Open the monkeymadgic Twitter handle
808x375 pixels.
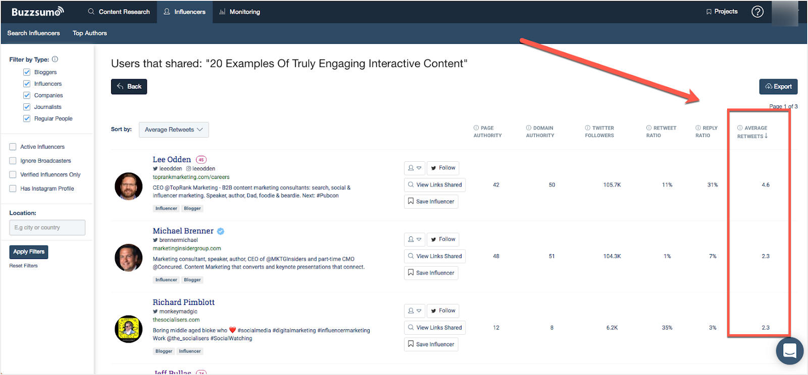pyautogui.click(x=175, y=311)
